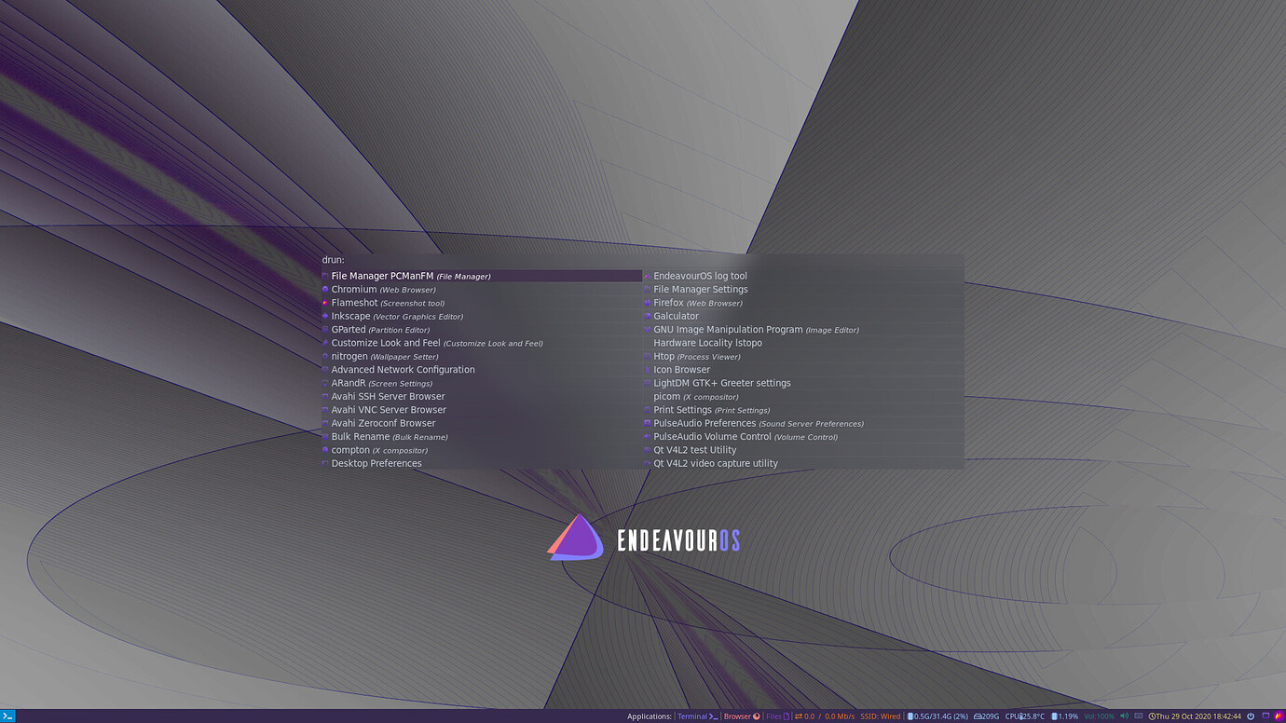Viewport: 1286px width, 723px height.
Task: Mute audio via the green speaker taskbar icon
Action: tap(1126, 716)
